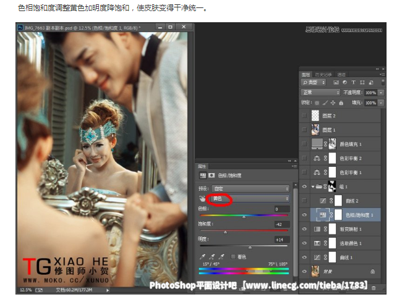The width and height of the screenshot is (402, 297).
Task: Open the Properties panel flyout menu
Action: click(x=294, y=167)
